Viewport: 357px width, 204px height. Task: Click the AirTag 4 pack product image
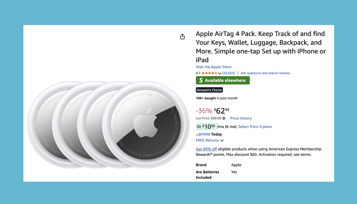(108, 125)
